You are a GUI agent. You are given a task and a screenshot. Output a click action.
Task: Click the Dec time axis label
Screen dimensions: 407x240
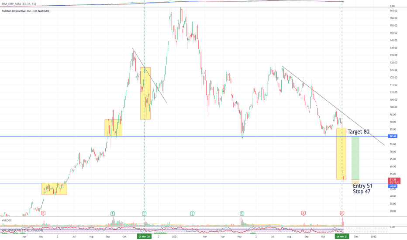point(356,237)
